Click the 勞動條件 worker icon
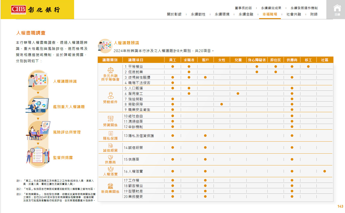Image resolution: width=345 pixels, height=213 pixels. pos(110,95)
